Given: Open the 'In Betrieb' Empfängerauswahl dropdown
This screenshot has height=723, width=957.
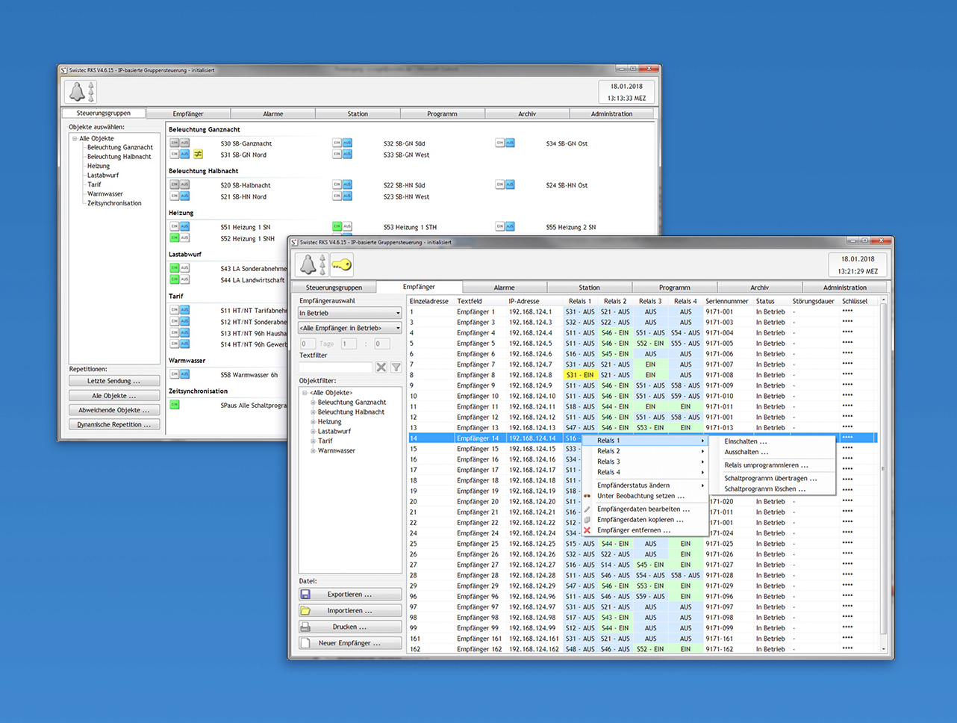Looking at the screenshot, I should (349, 313).
